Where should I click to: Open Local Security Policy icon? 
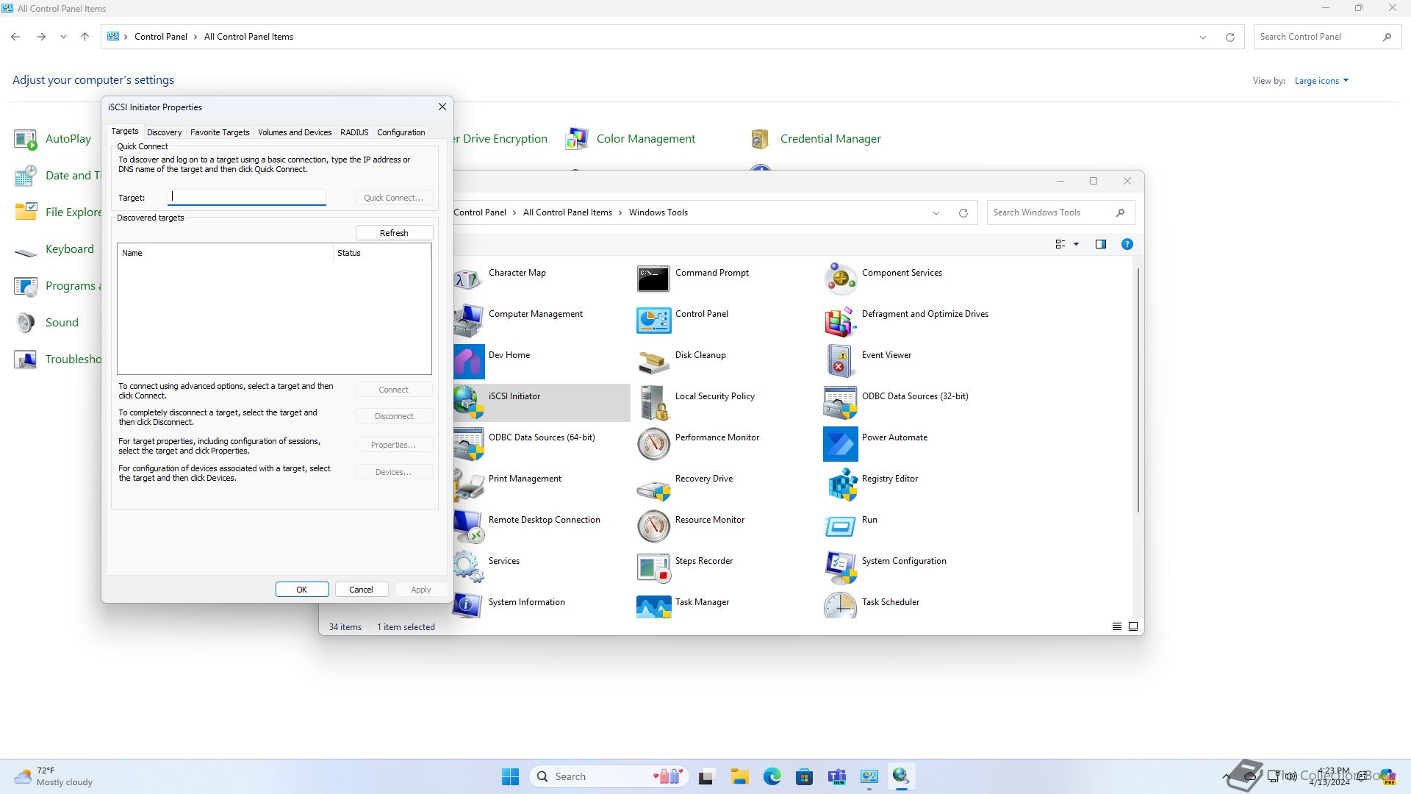pyautogui.click(x=653, y=402)
